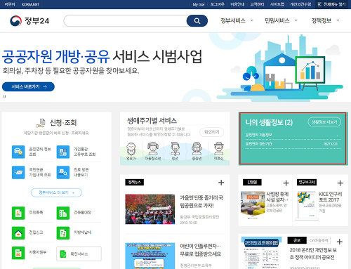Click the 확인하기 button in 생애주기별 서비스

(x=211, y=132)
